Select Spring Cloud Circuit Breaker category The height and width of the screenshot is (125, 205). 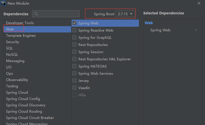point(37,118)
